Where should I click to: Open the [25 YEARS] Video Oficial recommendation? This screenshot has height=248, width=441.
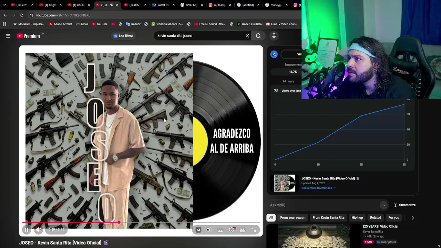point(381,226)
